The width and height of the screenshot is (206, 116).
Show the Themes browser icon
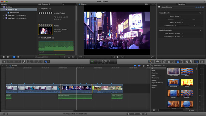tap(191, 62)
